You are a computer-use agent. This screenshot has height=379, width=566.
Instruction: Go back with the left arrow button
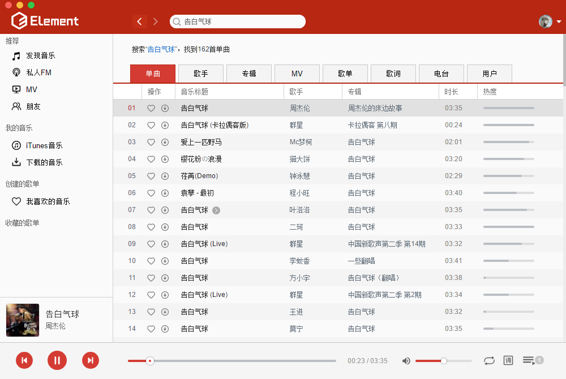click(x=140, y=21)
